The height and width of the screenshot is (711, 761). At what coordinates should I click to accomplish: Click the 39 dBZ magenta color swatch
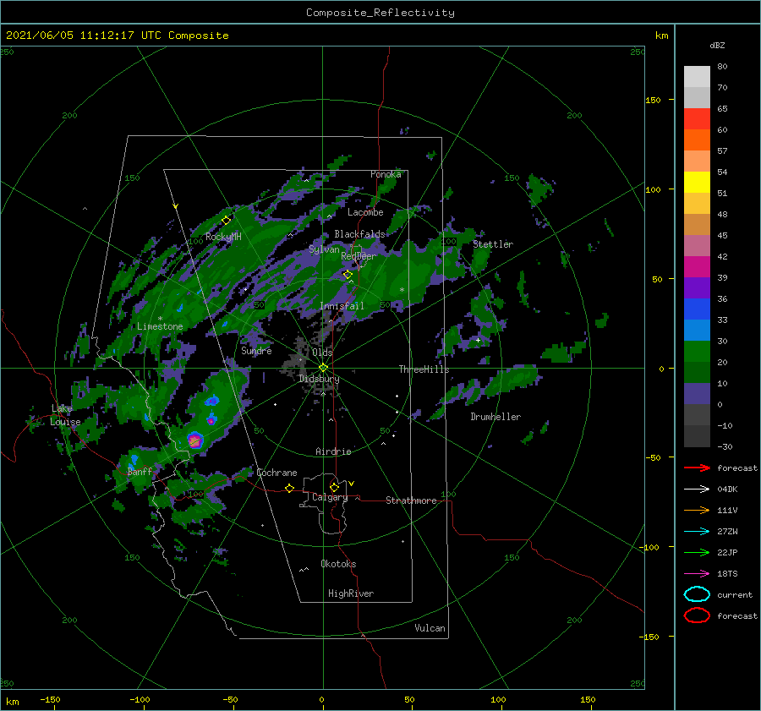[697, 267]
